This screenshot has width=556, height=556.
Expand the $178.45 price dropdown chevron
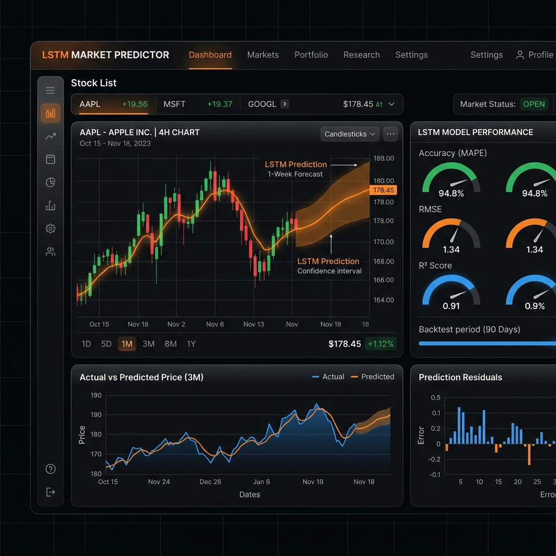tap(391, 104)
